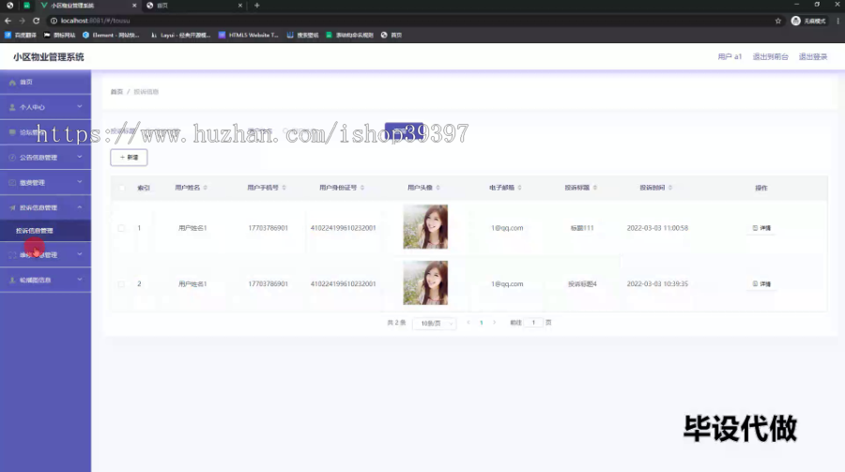
Task: Expand the 缴费管理 menu chevron
Action: (80, 182)
